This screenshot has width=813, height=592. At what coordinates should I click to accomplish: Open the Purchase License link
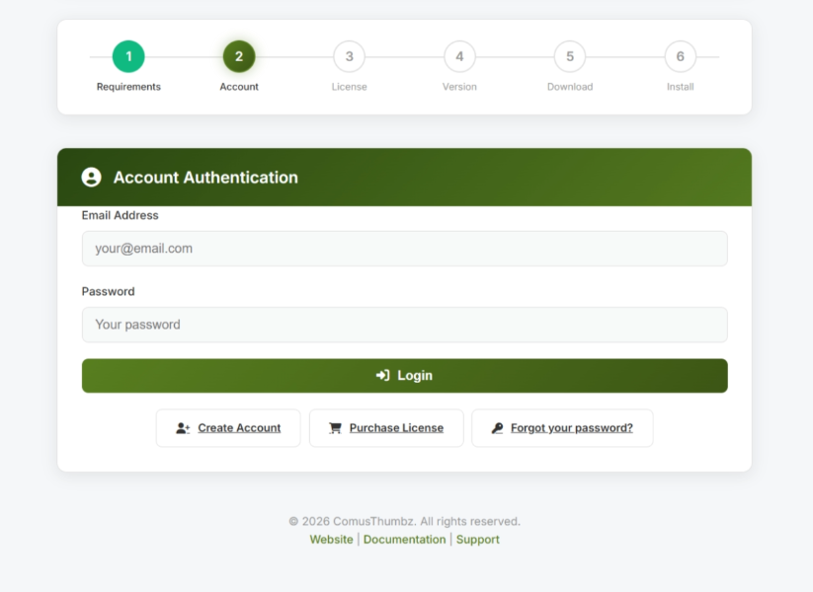coord(396,428)
